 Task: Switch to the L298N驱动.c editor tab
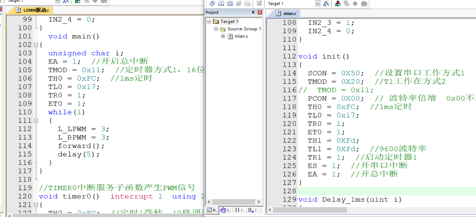point(32,10)
